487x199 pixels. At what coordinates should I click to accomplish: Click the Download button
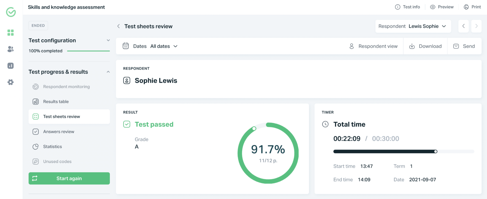click(x=425, y=46)
